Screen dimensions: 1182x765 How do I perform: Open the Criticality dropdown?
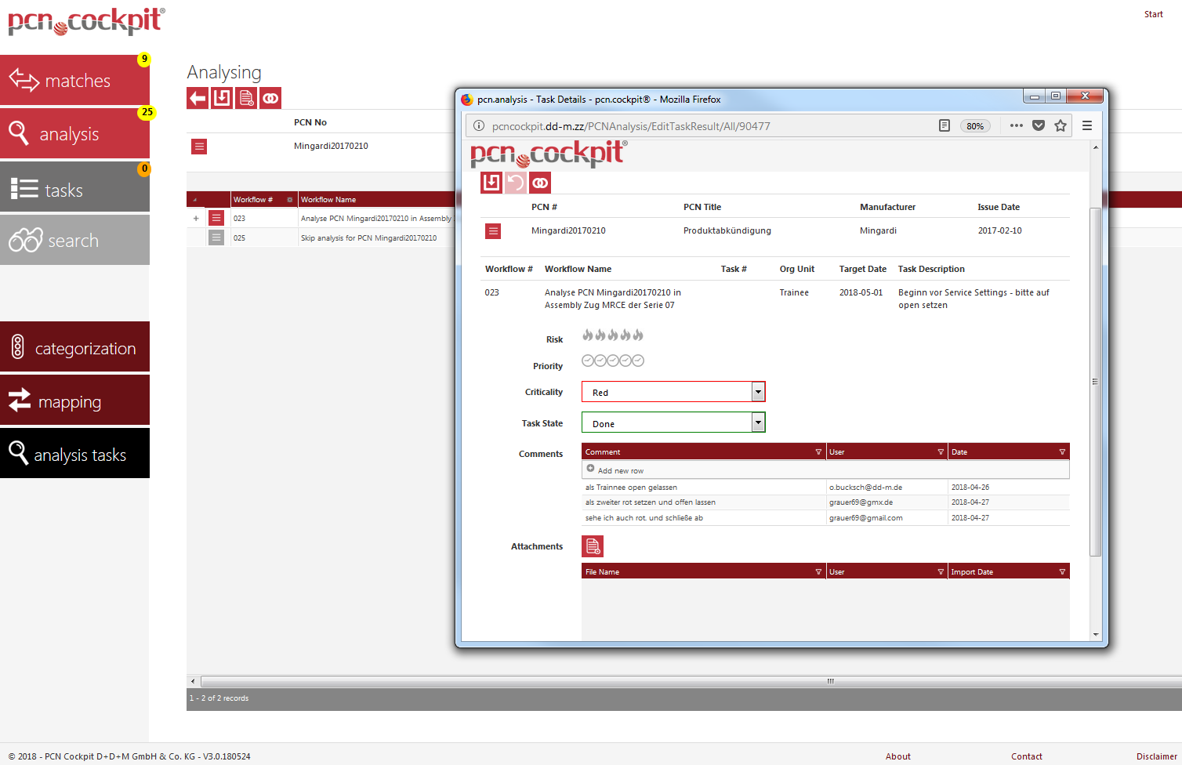point(758,392)
